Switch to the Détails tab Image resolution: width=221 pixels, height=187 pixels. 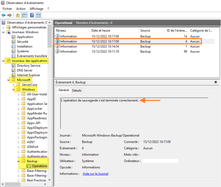(77, 90)
